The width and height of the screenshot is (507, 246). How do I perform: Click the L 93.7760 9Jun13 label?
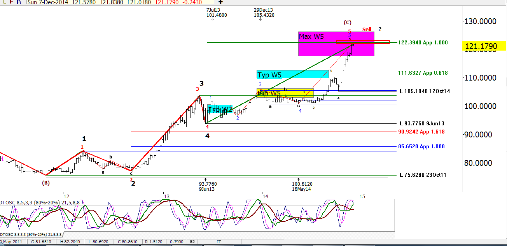[x=422, y=123]
